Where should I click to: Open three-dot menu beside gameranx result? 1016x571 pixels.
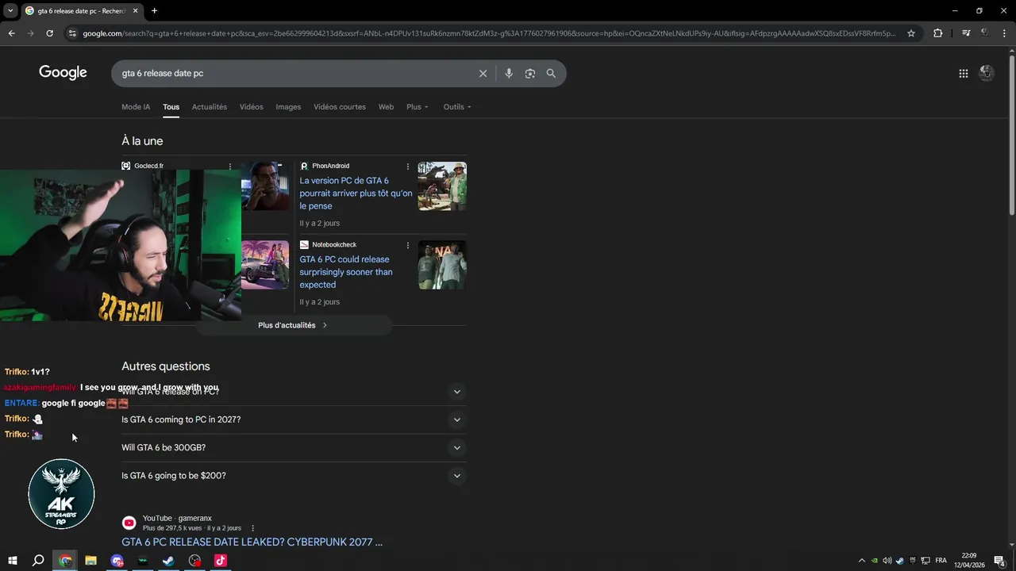point(252,528)
